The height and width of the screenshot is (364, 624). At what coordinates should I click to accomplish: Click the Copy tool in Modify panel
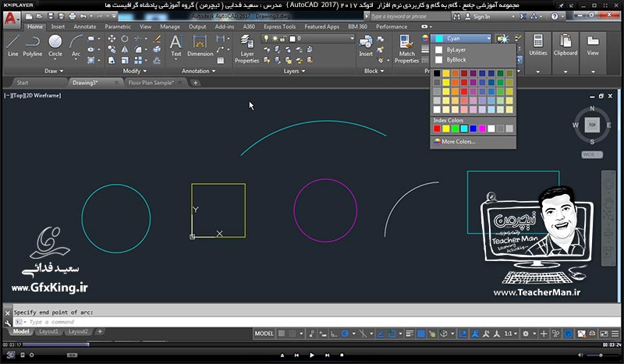coord(112,49)
